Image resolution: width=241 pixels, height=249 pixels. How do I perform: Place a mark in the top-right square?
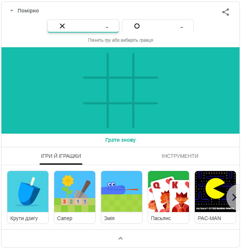click(x=146, y=65)
